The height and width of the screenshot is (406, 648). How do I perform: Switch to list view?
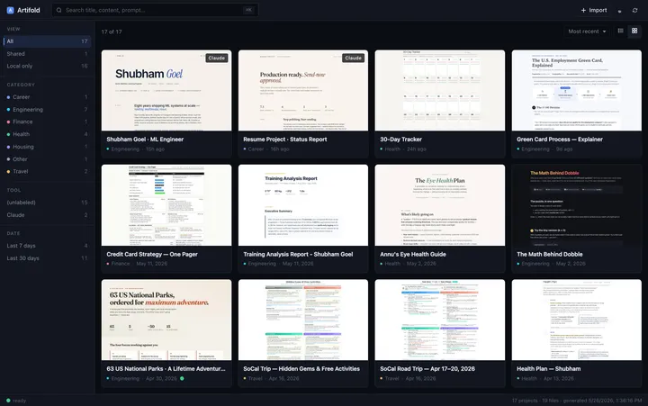(620, 31)
